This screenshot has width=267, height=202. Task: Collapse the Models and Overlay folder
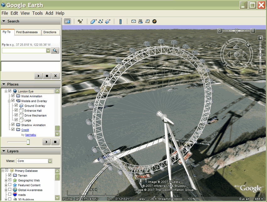(x=9, y=101)
